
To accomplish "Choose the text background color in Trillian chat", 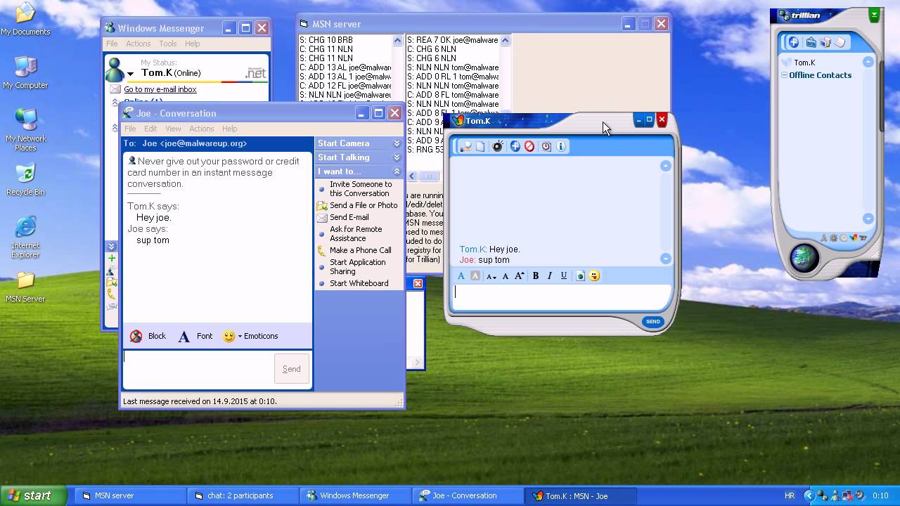I will click(x=475, y=275).
